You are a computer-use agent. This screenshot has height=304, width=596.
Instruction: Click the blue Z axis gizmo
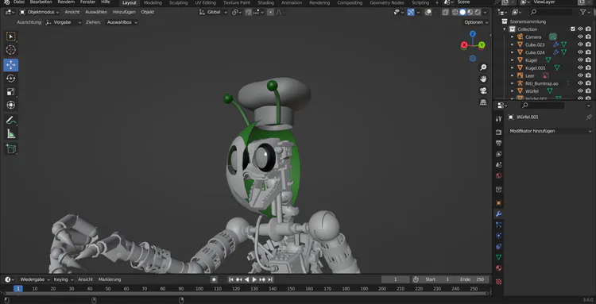click(473, 34)
